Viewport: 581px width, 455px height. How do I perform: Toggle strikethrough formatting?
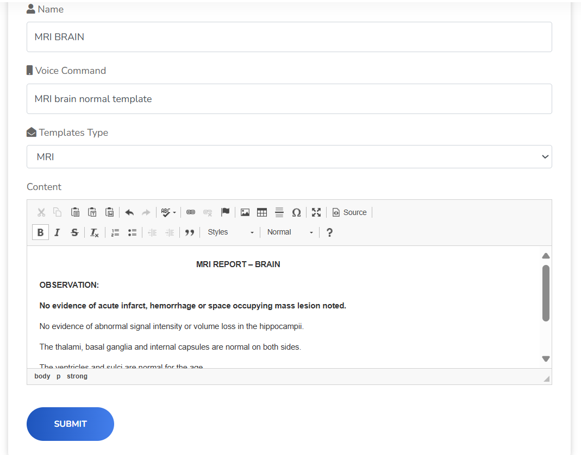[x=74, y=232]
